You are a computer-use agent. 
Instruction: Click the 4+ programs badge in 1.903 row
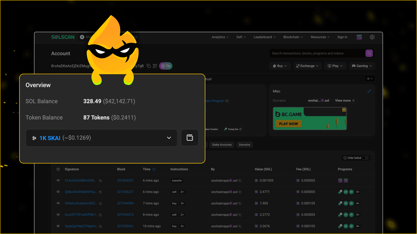[x=358, y=203]
